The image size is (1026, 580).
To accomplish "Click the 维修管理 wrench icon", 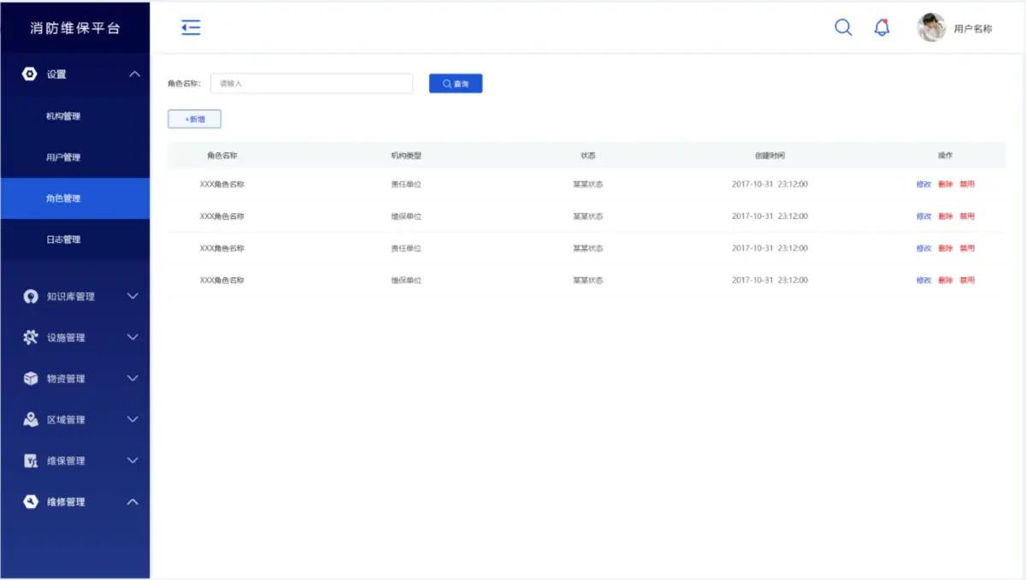I will coord(30,501).
